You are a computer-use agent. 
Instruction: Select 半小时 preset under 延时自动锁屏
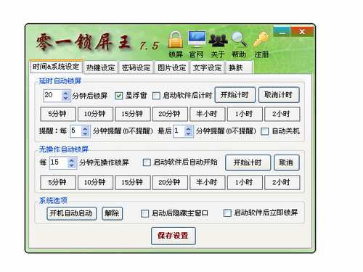point(207,114)
